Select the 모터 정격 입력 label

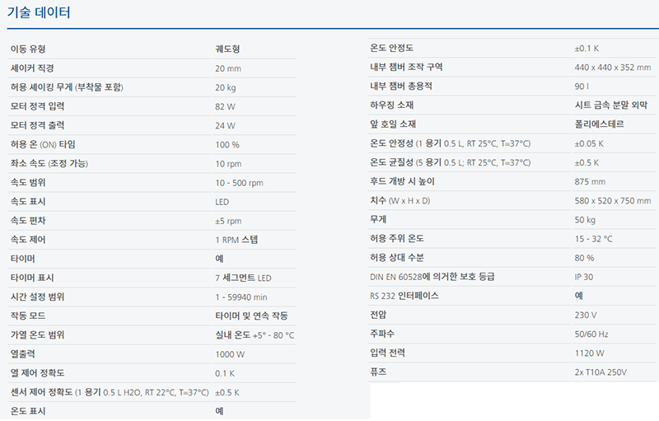coord(37,106)
